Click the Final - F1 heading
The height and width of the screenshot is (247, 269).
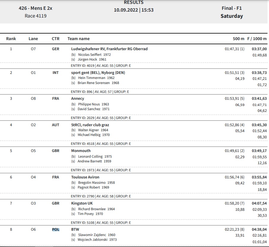232,8
